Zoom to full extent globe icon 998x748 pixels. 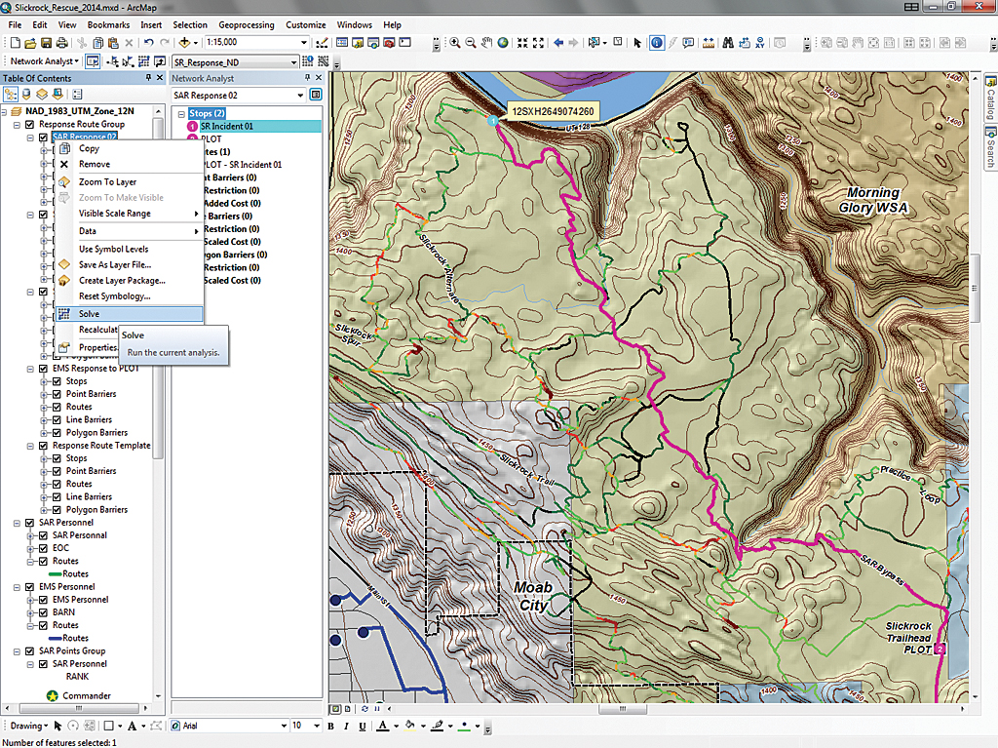[x=503, y=43]
